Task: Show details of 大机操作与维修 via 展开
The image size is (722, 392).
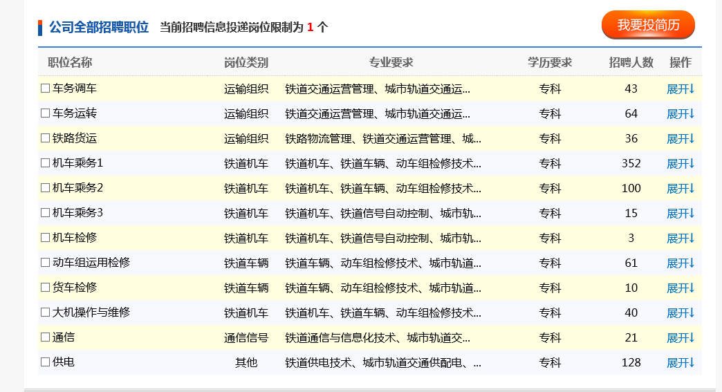Action: 680,313
